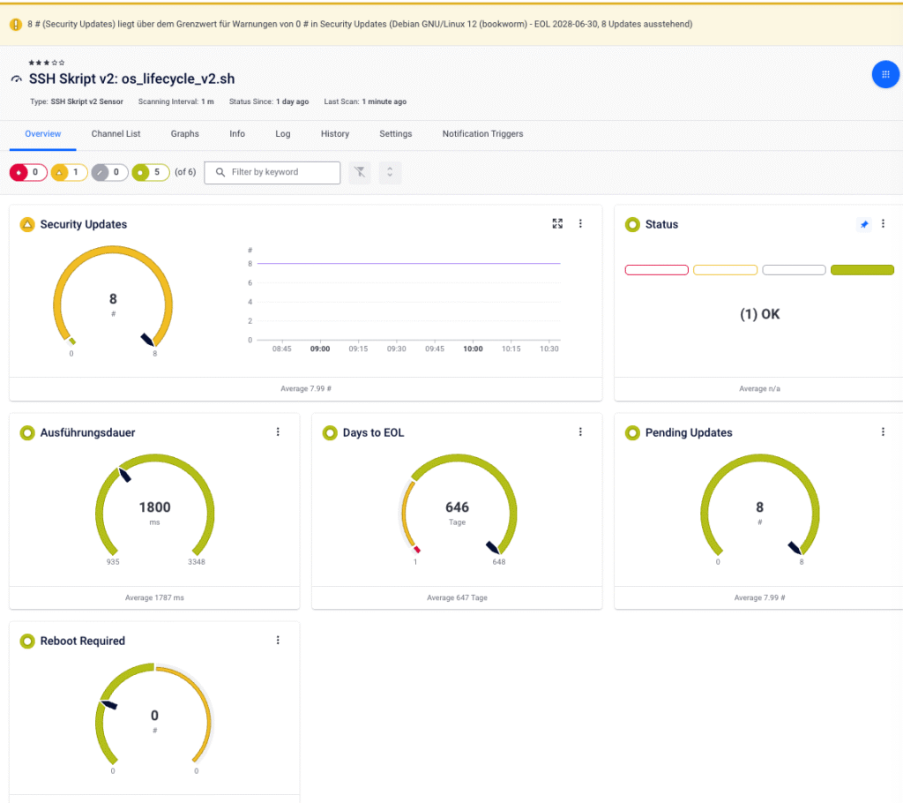Viewport: 903px width, 803px height.
Task: Type in Filter by keyword field
Action: pyautogui.click(x=272, y=172)
